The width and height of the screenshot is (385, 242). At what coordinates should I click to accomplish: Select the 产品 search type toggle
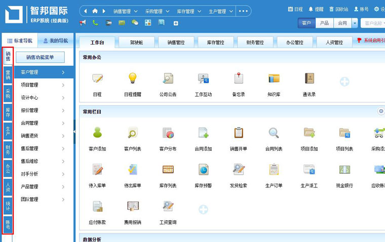[x=324, y=23]
